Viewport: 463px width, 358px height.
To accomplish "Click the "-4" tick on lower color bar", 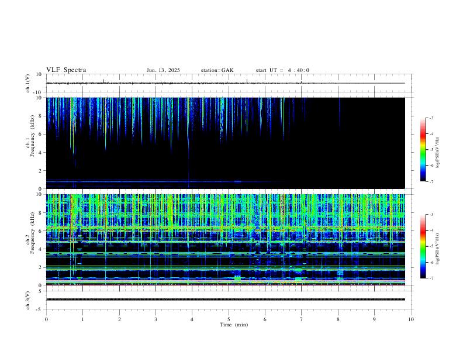I will [431, 230].
